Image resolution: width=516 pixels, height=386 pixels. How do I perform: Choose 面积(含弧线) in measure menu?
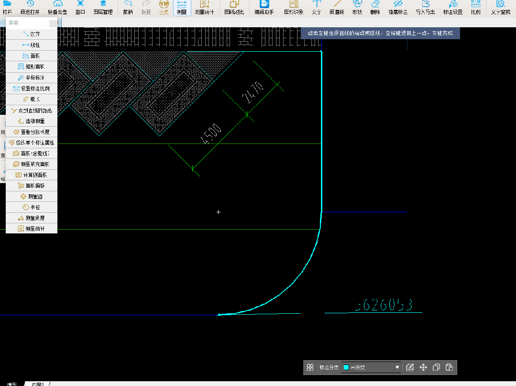32,154
